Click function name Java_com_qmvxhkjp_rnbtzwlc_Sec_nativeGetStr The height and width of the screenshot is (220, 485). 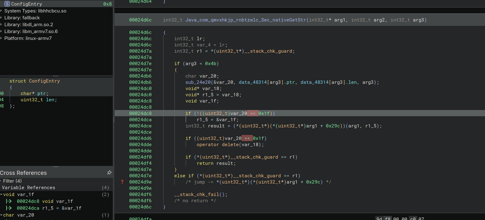pyautogui.click(x=246, y=20)
